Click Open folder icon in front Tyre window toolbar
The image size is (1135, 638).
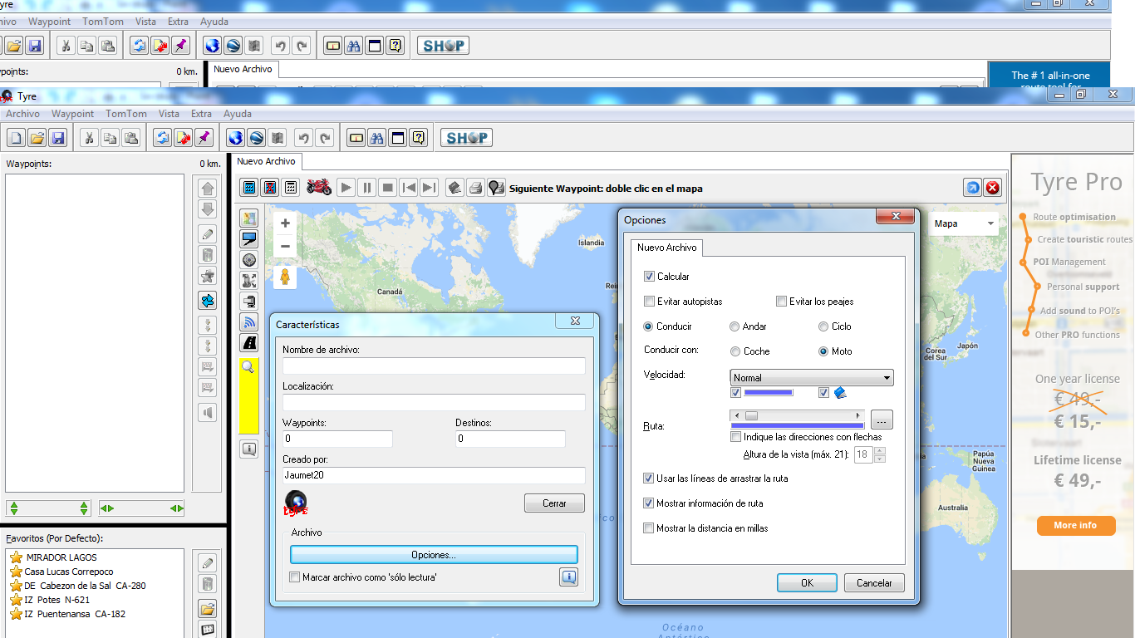(37, 138)
